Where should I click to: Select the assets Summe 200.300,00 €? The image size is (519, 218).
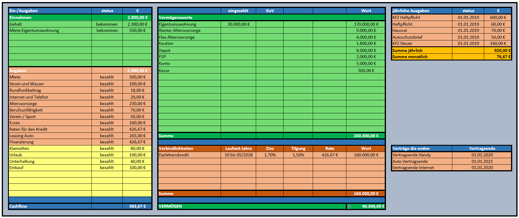coord(366,136)
